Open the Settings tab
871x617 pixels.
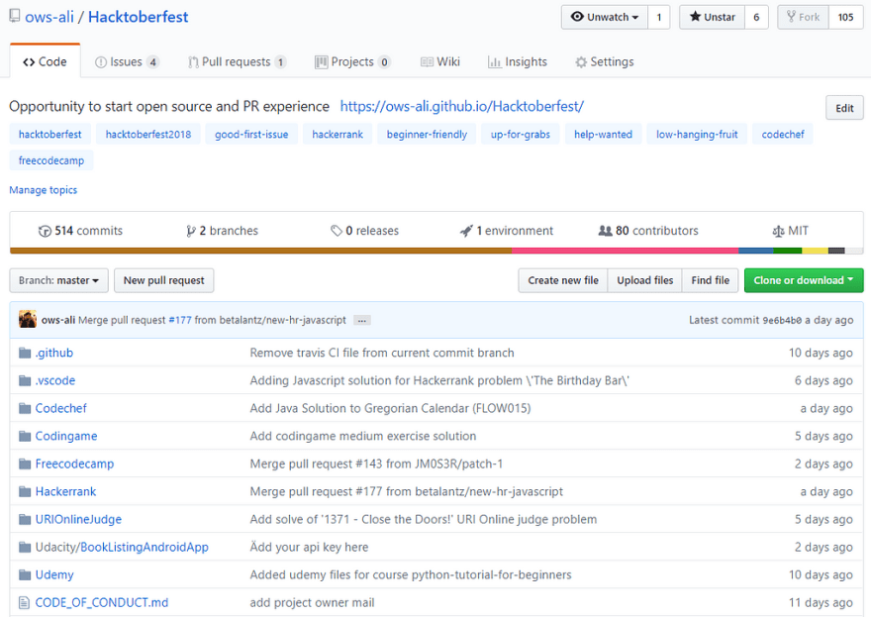coord(605,61)
